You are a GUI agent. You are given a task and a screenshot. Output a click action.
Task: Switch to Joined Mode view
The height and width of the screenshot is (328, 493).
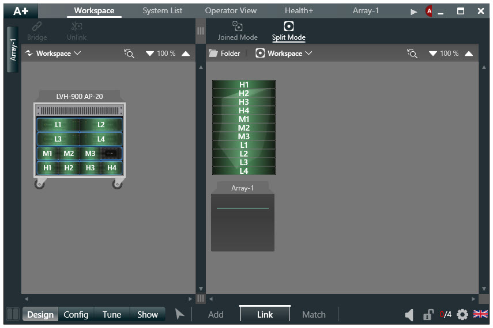(237, 26)
